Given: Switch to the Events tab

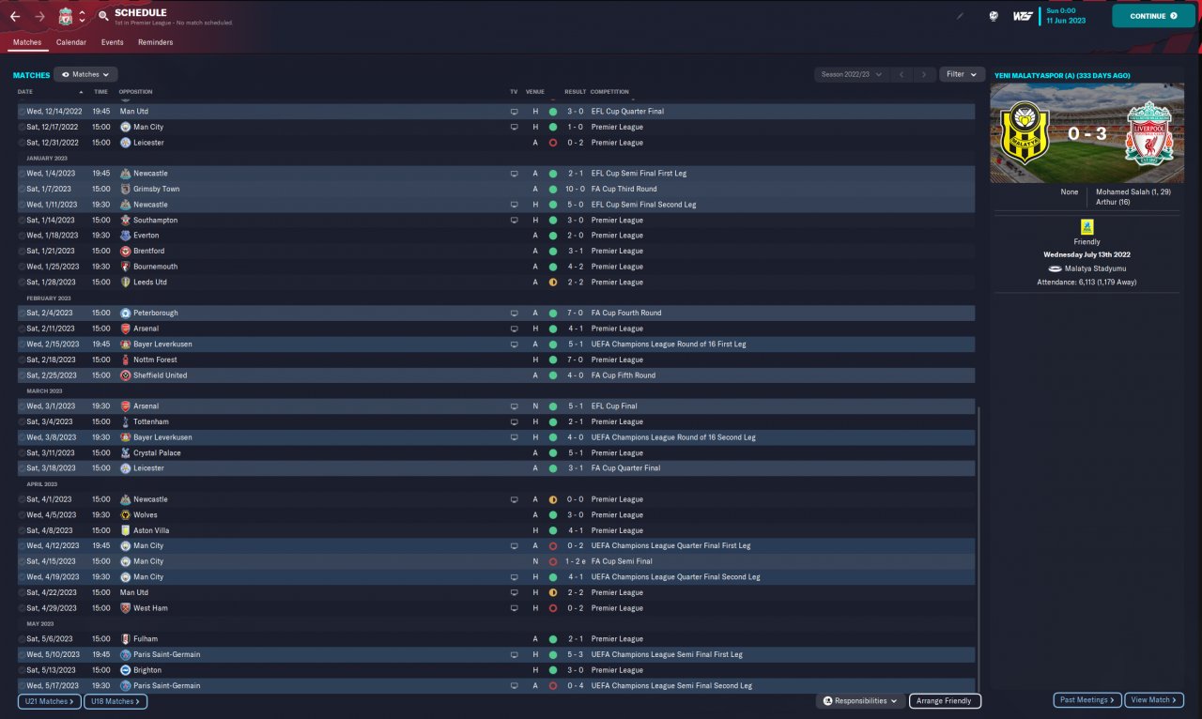Looking at the screenshot, I should (x=112, y=42).
